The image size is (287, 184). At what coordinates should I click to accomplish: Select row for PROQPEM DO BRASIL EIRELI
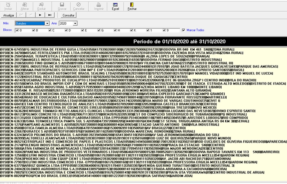[x=96, y=176]
